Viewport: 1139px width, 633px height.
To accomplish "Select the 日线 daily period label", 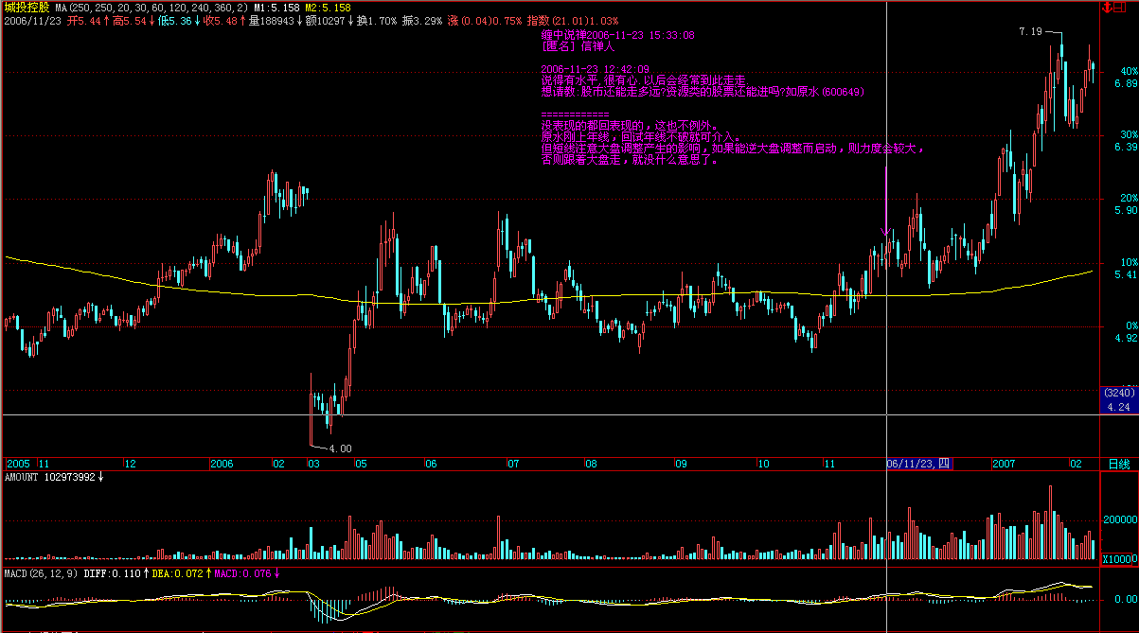I will (x=1118, y=465).
